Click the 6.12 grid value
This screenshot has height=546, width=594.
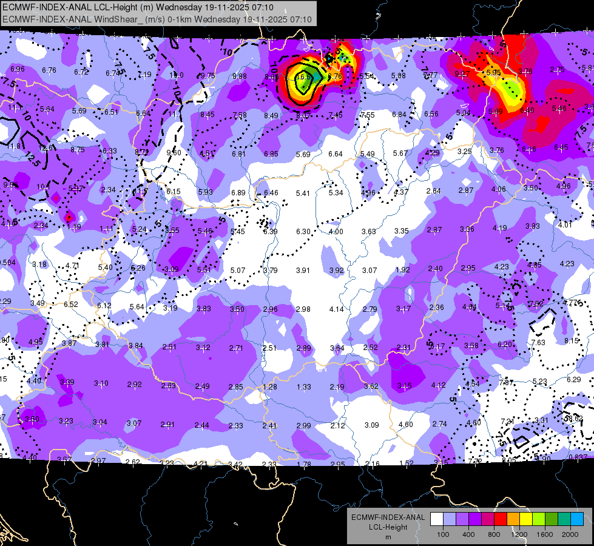point(104,305)
